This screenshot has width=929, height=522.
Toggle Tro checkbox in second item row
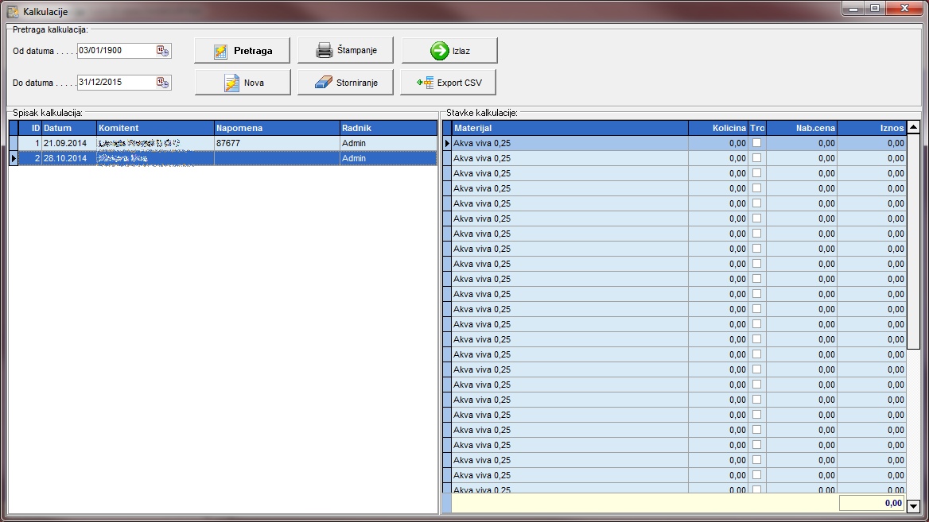756,158
